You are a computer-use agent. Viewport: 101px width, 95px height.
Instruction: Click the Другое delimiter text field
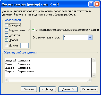(24, 45)
